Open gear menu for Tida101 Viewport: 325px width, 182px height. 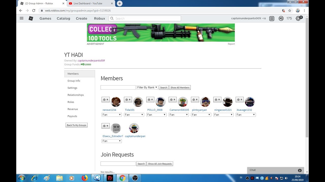pyautogui.click(x=128, y=100)
